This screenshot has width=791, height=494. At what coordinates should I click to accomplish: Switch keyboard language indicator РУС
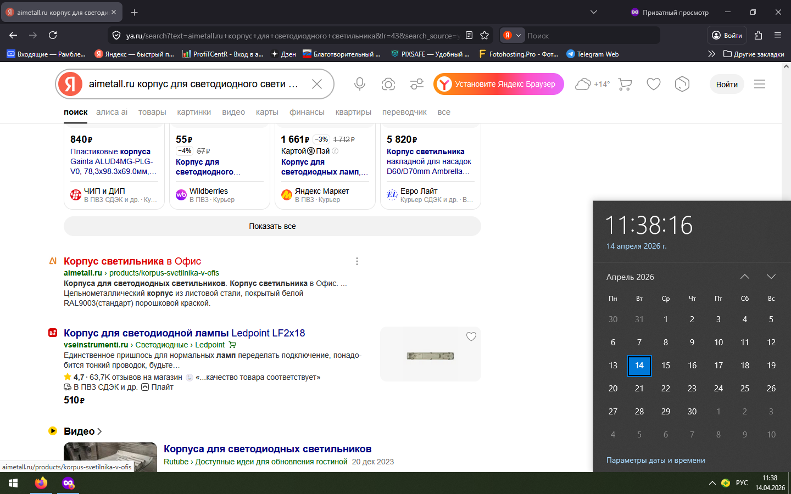pyautogui.click(x=742, y=483)
